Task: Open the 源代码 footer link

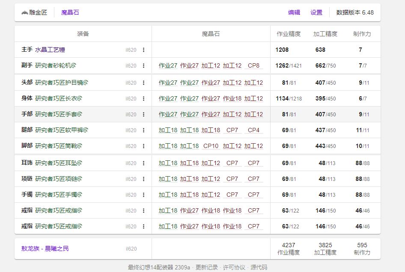Action: [x=259, y=267]
